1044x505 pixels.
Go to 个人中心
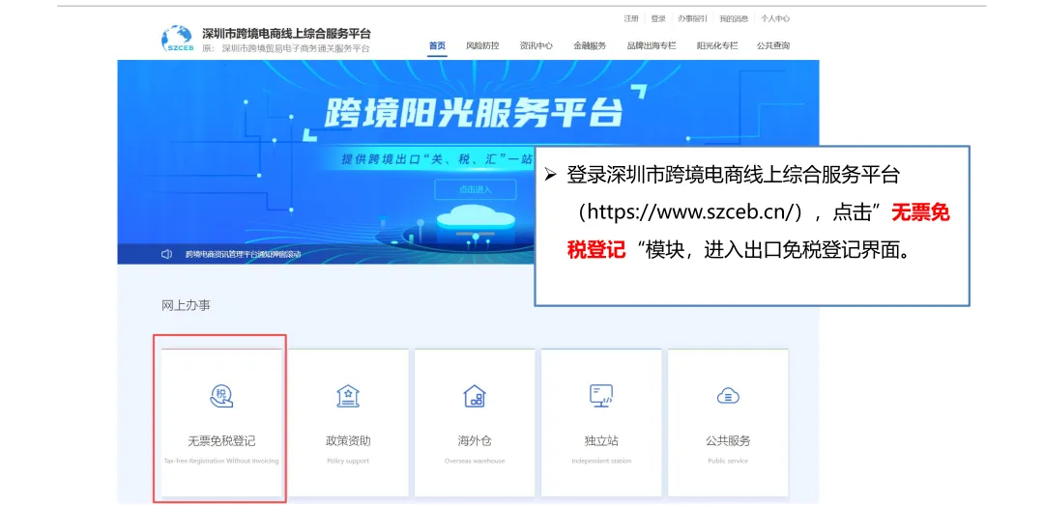pyautogui.click(x=775, y=18)
